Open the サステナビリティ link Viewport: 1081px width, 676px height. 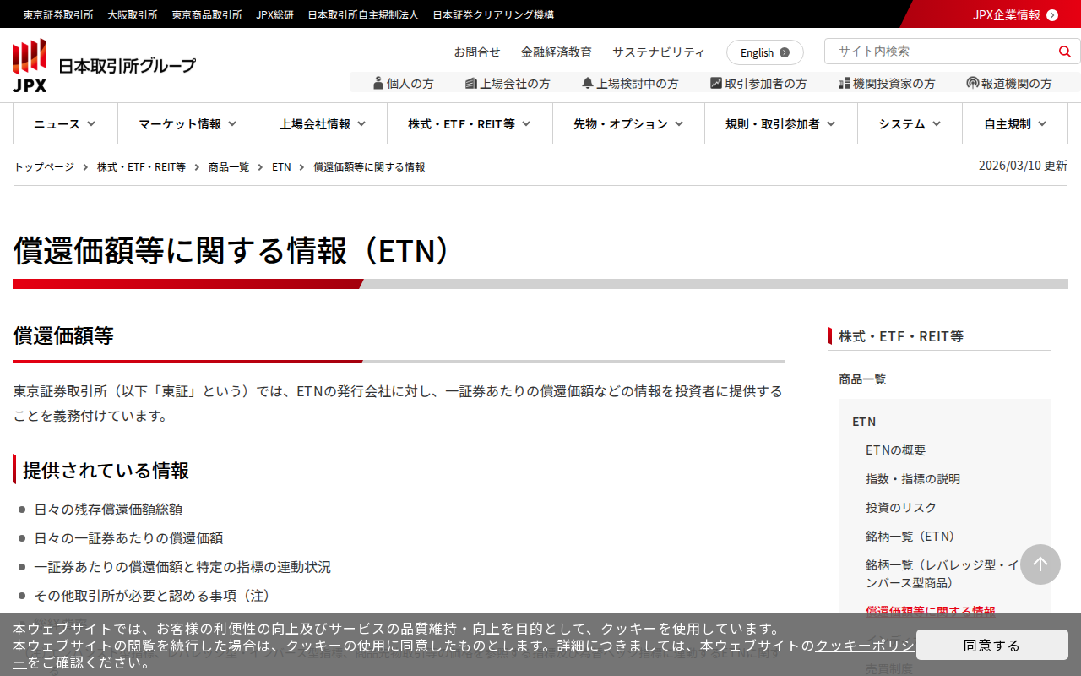pos(659,52)
